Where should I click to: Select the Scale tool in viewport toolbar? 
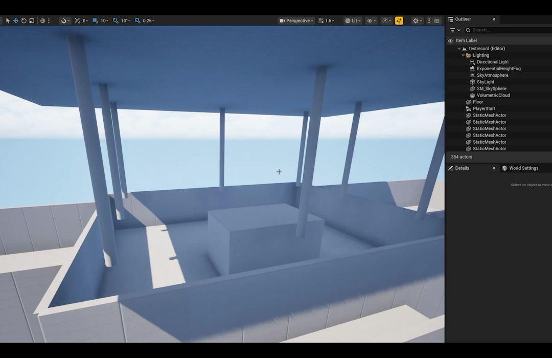pos(32,21)
